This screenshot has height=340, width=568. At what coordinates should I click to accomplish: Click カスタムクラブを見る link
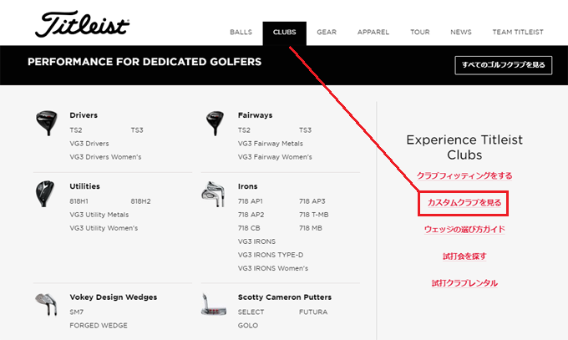pos(464,203)
